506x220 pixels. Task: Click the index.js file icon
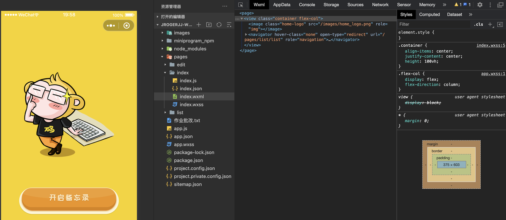coord(175,81)
